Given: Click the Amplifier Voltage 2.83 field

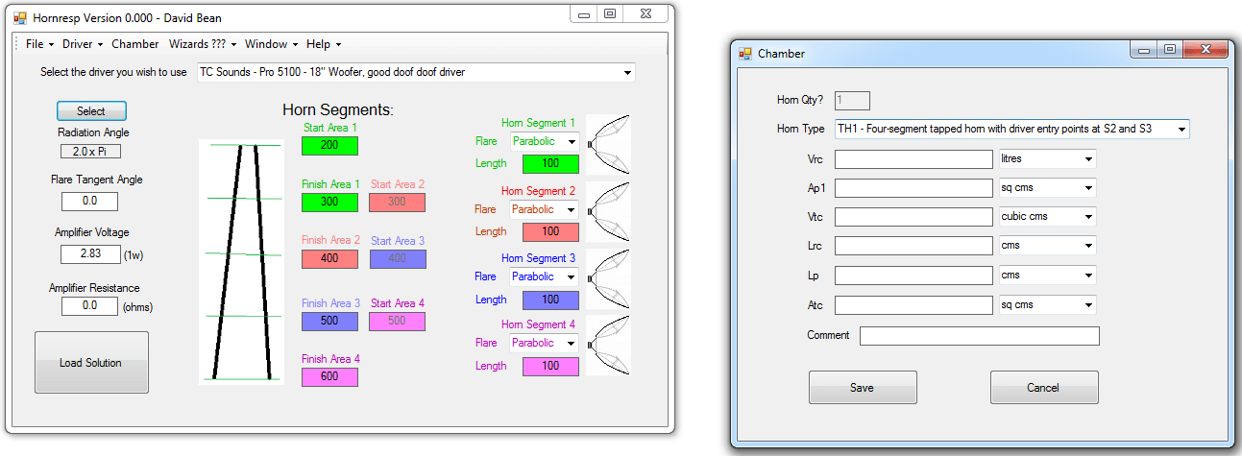Looking at the screenshot, I should [89, 254].
